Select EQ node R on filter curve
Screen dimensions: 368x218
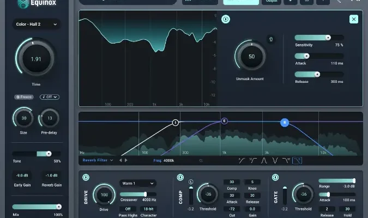click(x=284, y=123)
